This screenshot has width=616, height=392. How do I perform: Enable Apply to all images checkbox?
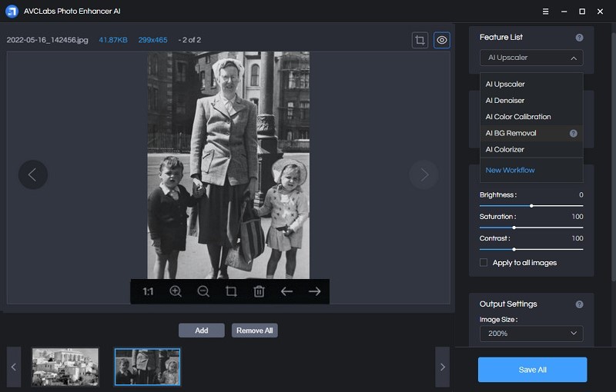(484, 263)
